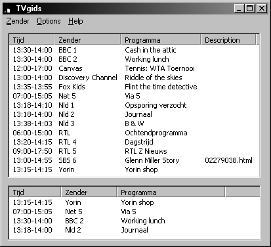
Task: Click the 'Nld 1' channel cell
Action: click(66, 105)
